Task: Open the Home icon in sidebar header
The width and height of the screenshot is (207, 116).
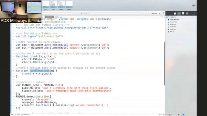Action: click(175, 14)
